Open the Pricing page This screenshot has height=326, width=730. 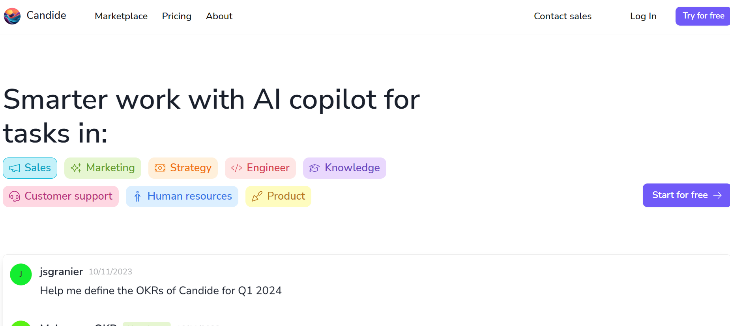point(176,16)
